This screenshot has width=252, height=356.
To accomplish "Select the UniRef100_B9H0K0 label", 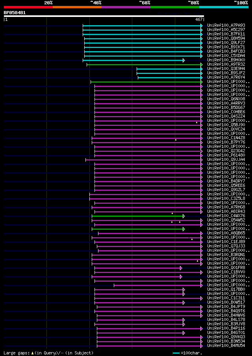I will coord(226,60).
